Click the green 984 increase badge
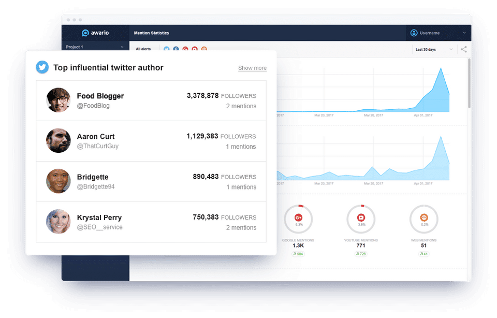The height and width of the screenshot is (318, 497). (298, 254)
